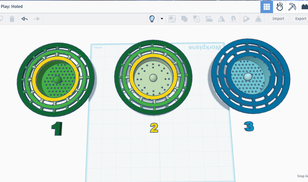Click the tilted plane icon before Import
This screenshot has width=308, height=182.
[246, 19]
